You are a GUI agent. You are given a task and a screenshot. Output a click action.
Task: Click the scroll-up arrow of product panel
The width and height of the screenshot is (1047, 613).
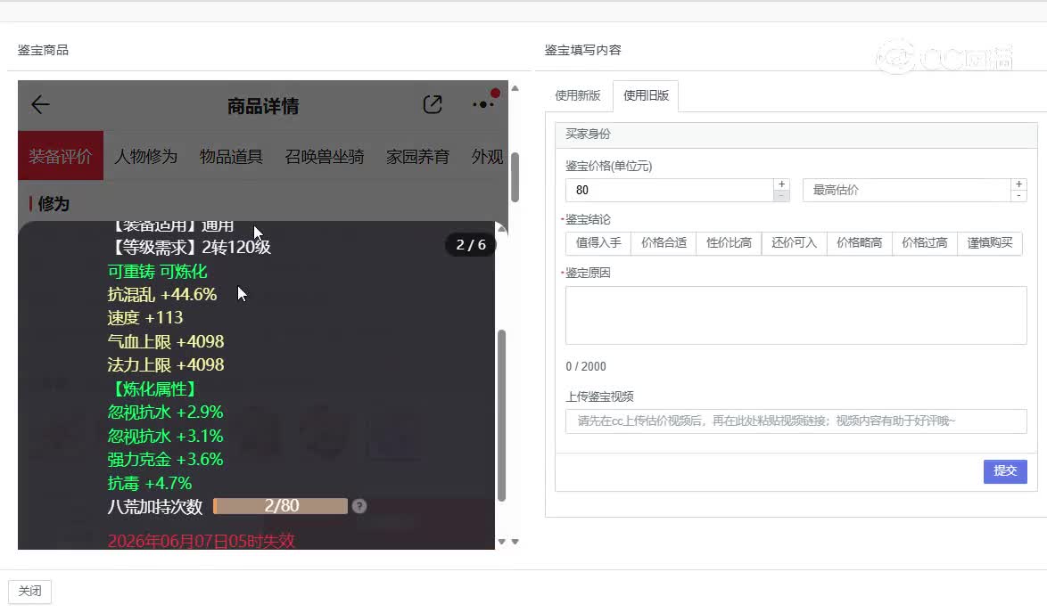point(515,88)
